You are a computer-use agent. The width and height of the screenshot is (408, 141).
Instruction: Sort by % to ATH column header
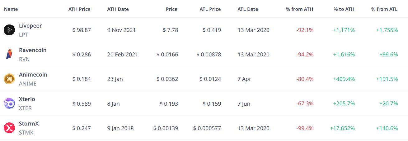[344, 9]
